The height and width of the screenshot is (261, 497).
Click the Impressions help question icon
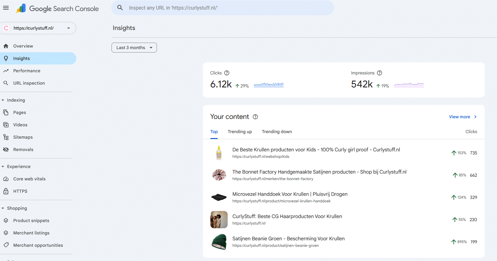[x=380, y=73]
